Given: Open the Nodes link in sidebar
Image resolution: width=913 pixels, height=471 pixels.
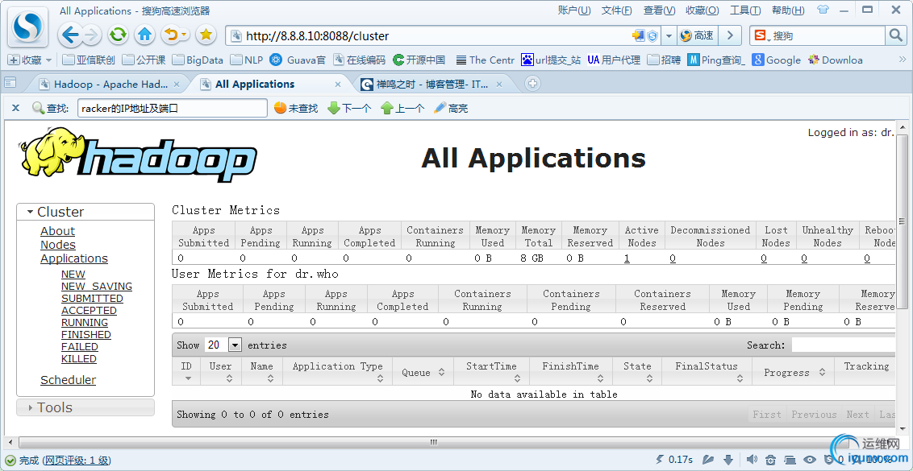Looking at the screenshot, I should (57, 245).
